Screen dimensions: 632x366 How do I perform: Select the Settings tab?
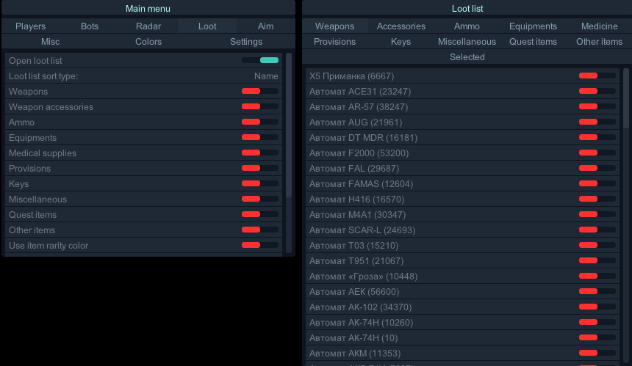pyautogui.click(x=245, y=41)
